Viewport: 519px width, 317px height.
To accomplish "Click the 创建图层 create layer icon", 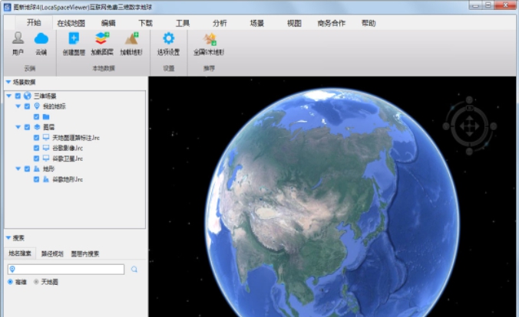I will coord(74,38).
